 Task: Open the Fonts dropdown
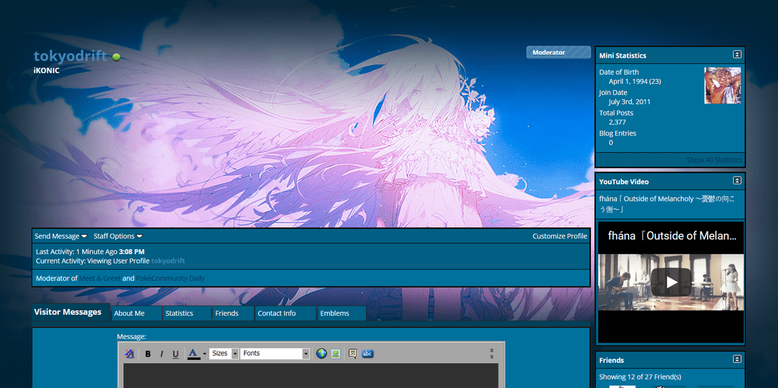pos(275,353)
